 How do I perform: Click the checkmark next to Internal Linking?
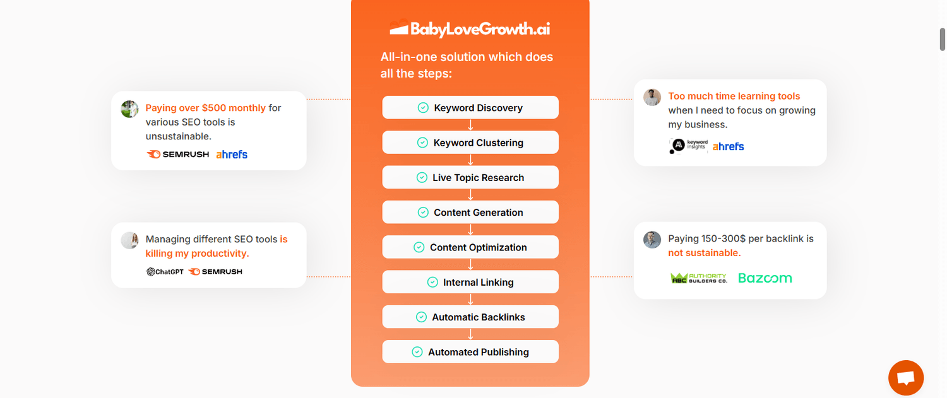pos(432,283)
